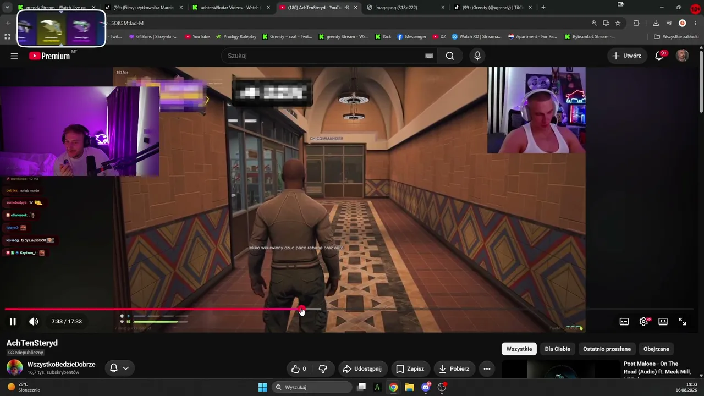Screen dimensions: 704x396
Task: Switch to the achtenWlodar Videos browser tab
Action: coord(230,8)
